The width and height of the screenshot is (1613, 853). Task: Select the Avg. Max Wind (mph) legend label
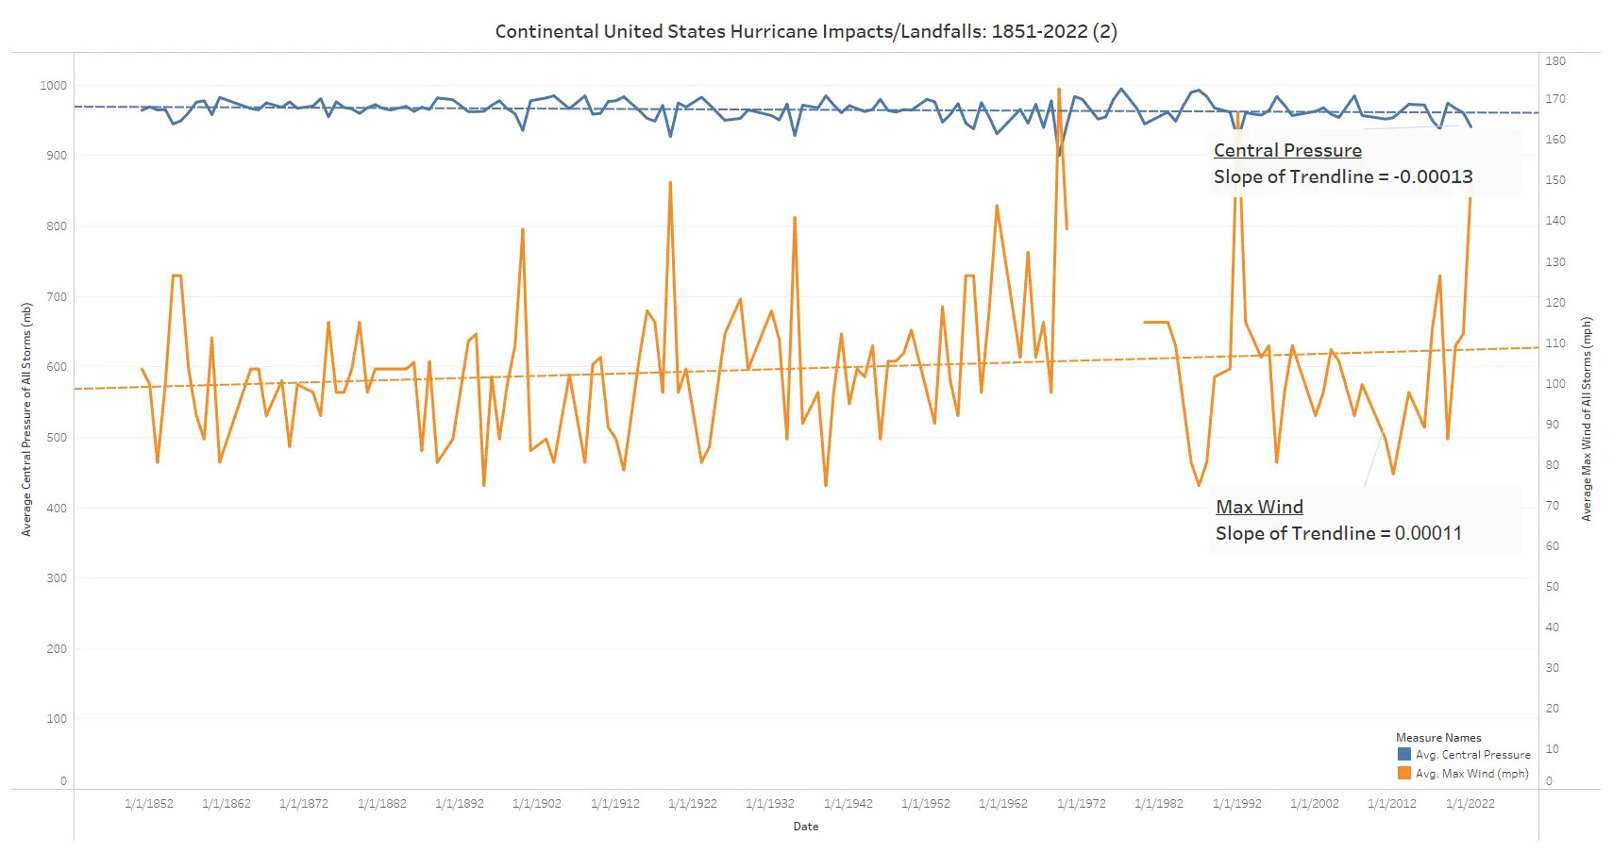coord(1471,774)
